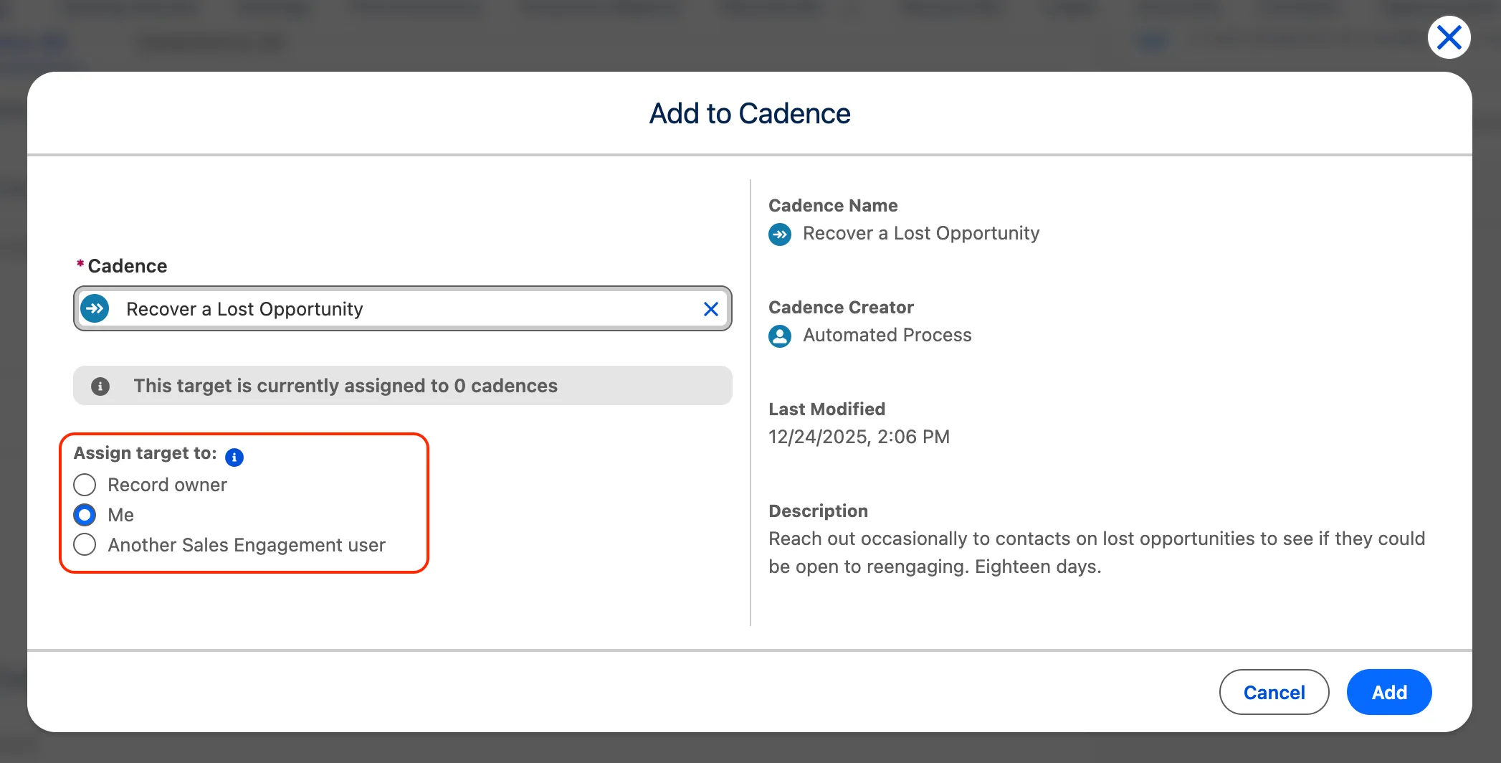Click the cadence description text
Screen dimensions: 1501x763
[1096, 552]
